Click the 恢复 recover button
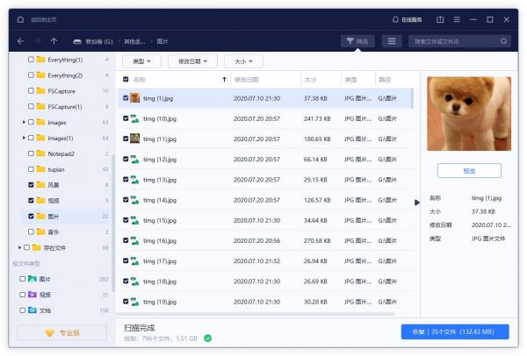 454,331
